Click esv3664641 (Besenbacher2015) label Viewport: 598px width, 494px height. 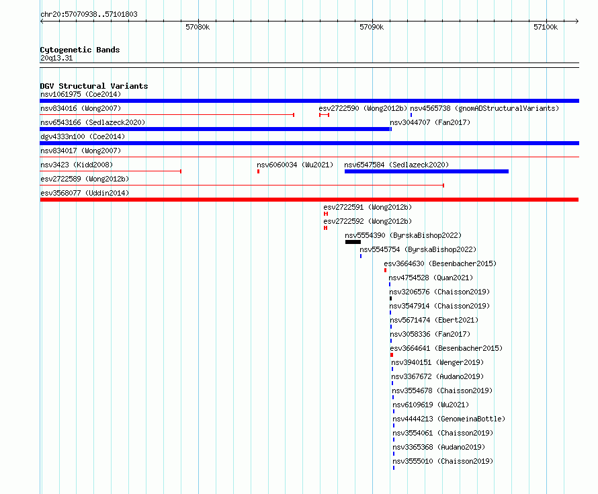click(x=446, y=348)
